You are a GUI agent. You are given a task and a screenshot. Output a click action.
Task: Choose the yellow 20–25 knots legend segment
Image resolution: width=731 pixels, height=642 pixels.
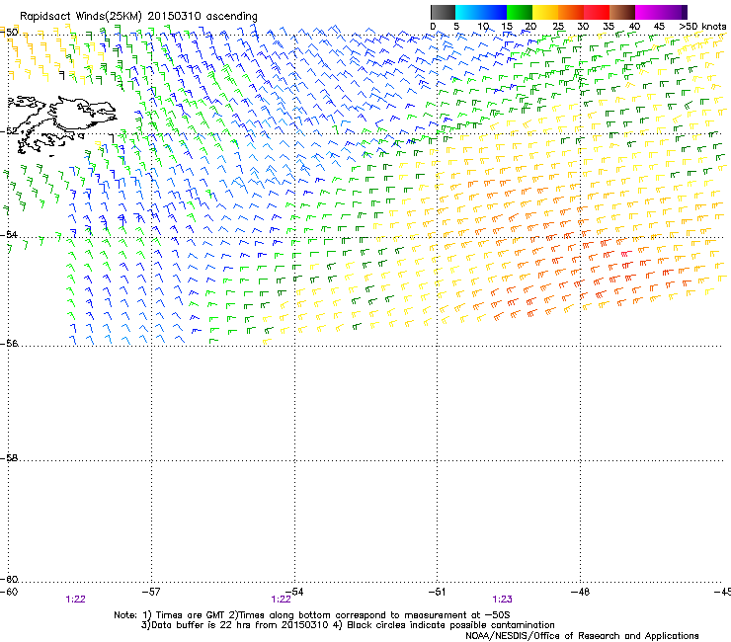point(545,12)
